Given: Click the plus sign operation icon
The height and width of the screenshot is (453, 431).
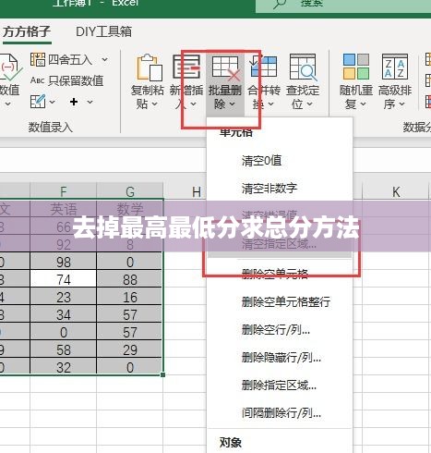Looking at the screenshot, I should (x=74, y=102).
